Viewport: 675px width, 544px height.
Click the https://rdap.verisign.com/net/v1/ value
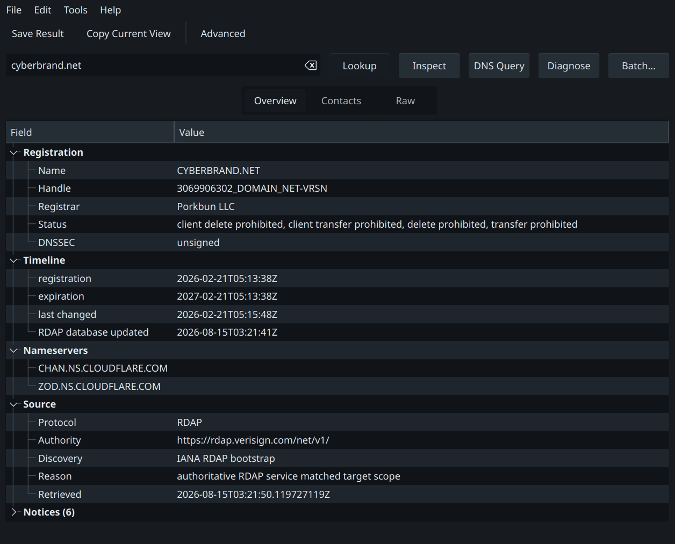point(253,440)
